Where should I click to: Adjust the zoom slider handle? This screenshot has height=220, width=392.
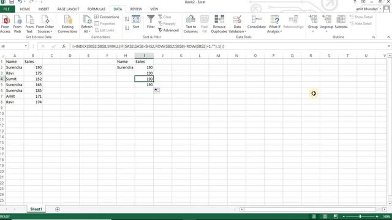[360, 216]
